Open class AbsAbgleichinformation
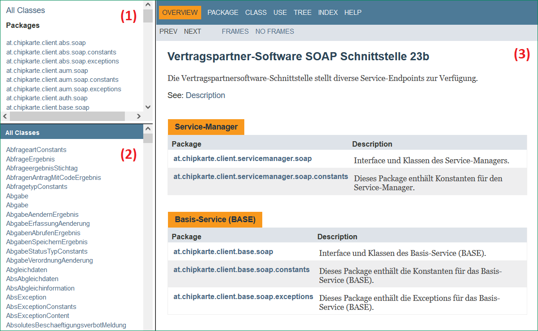 40,288
